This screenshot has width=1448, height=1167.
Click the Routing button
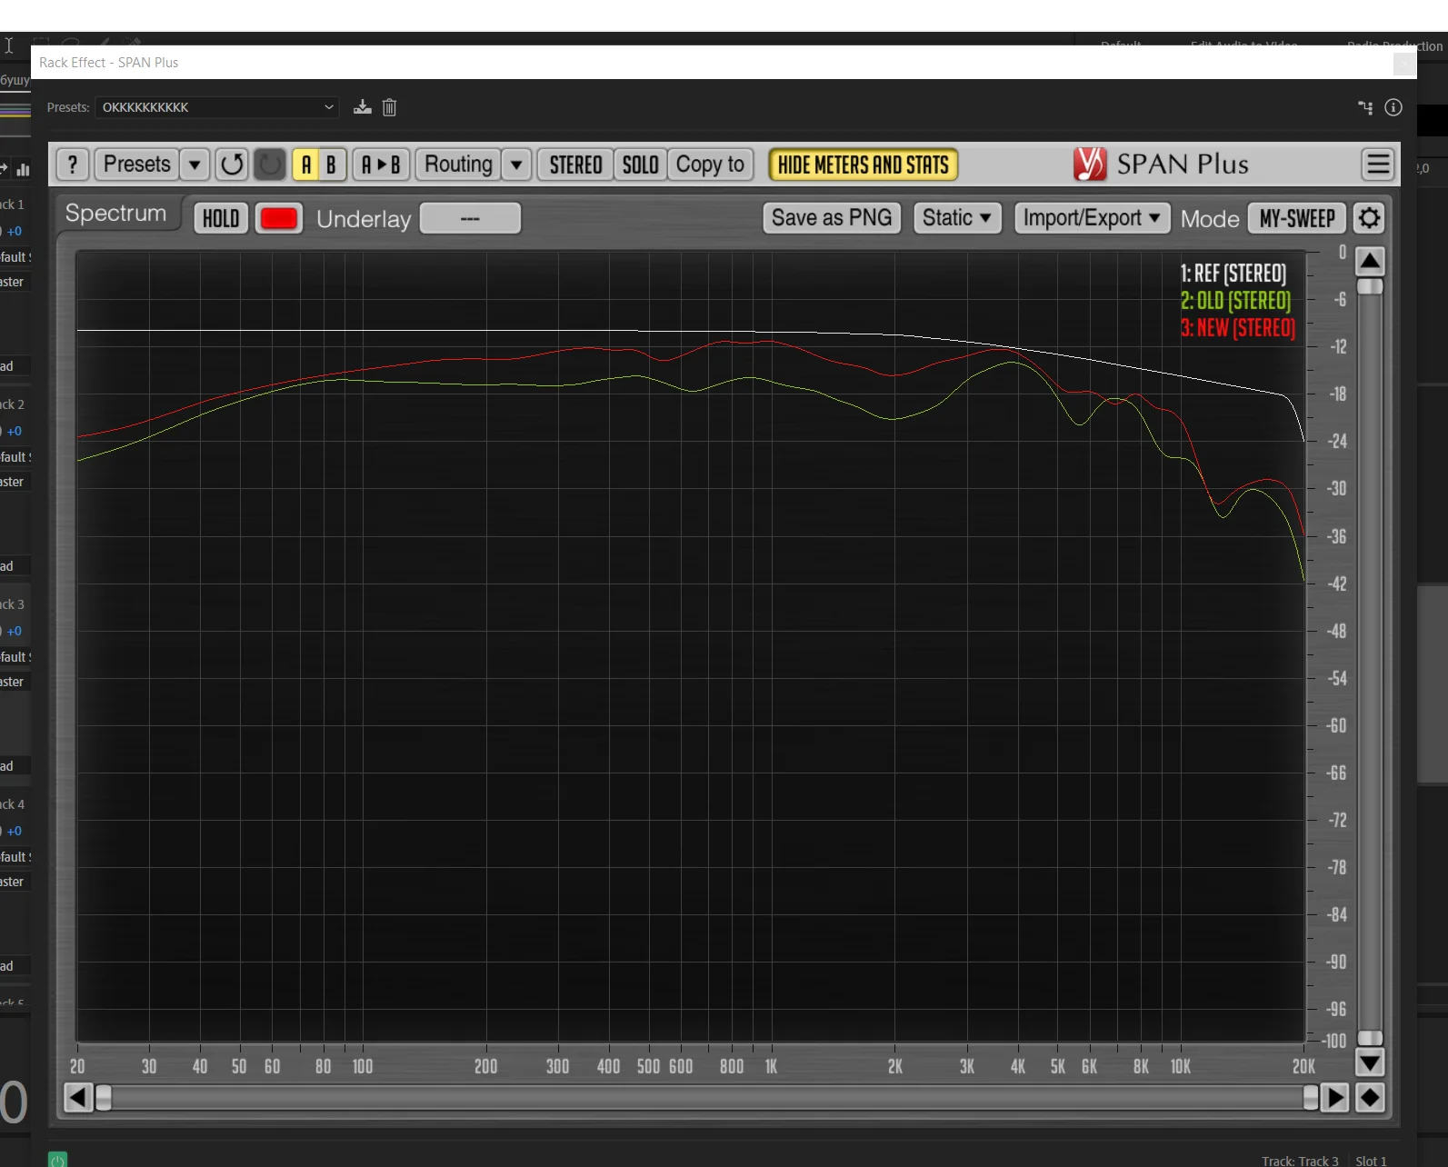point(458,165)
